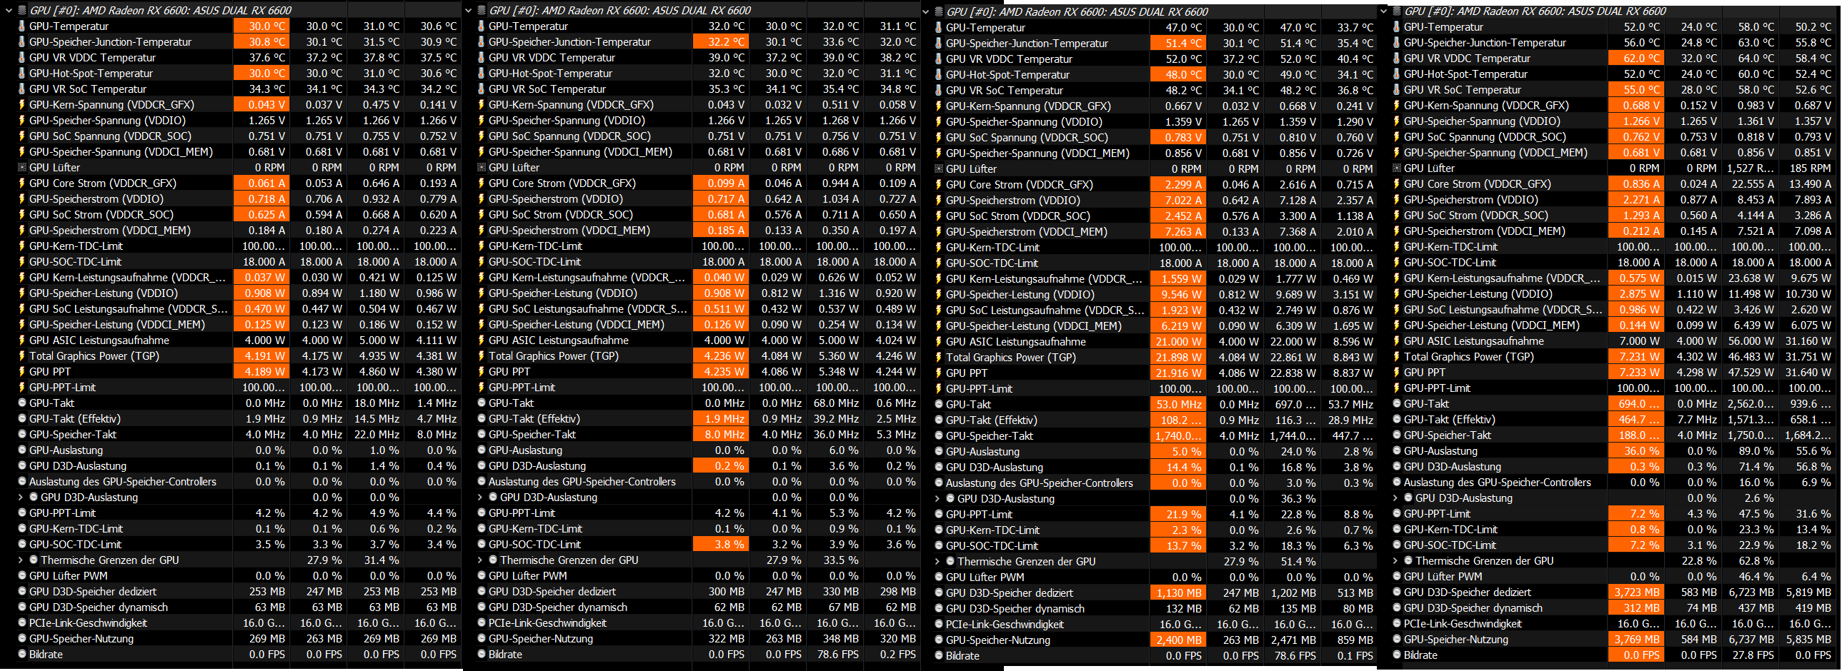The image size is (1842, 671).
Task: Select the 14.4 % GPU D3D-Auslastung value
Action: (1178, 468)
